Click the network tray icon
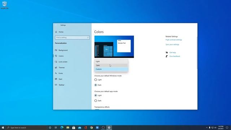 tap(213, 127)
